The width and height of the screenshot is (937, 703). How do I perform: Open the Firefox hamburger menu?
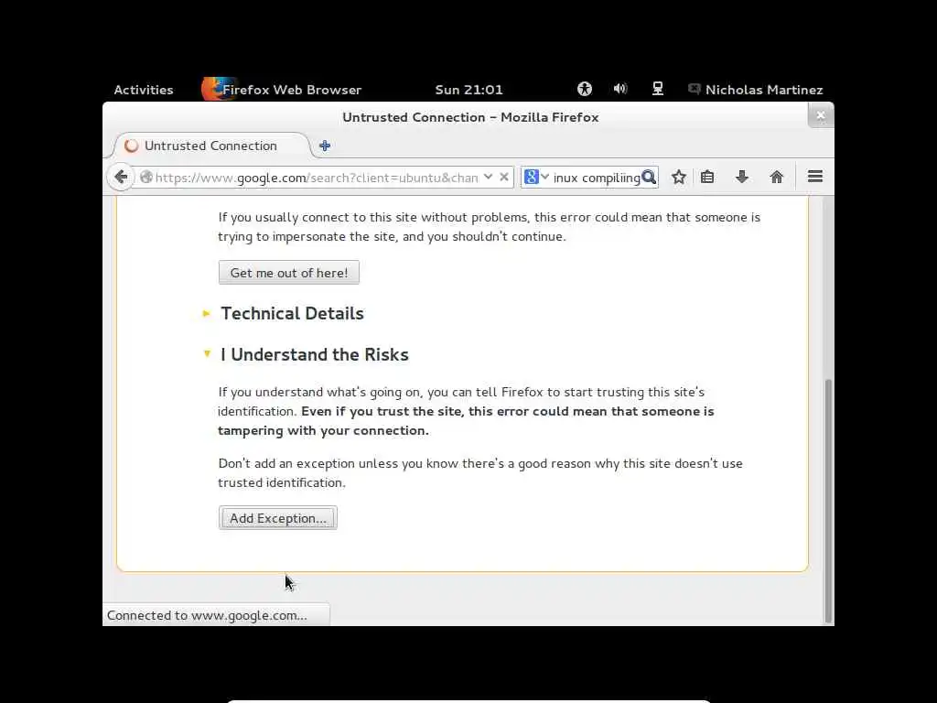coord(815,177)
